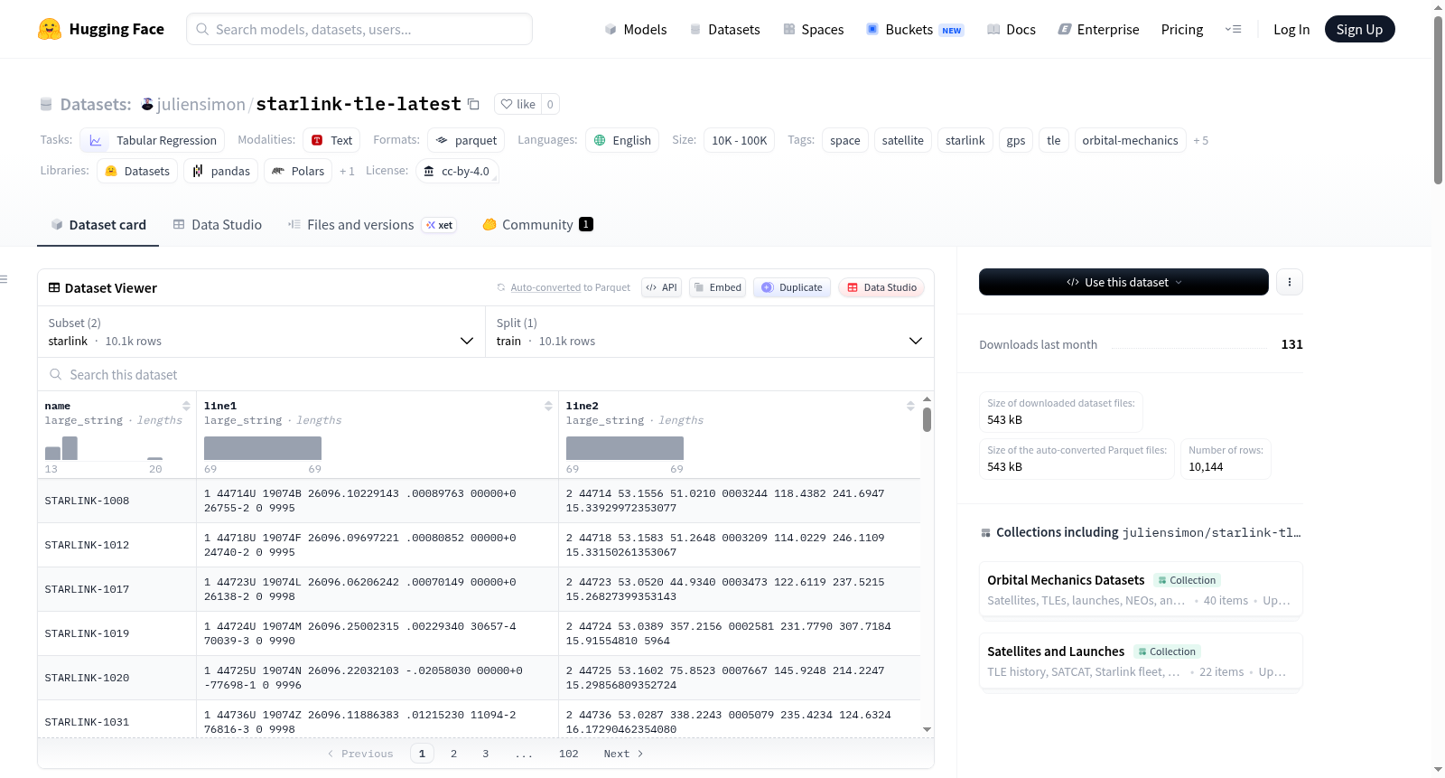Viewport: 1445px width, 778px height.
Task: Click the Text modality tag
Action: [331, 140]
